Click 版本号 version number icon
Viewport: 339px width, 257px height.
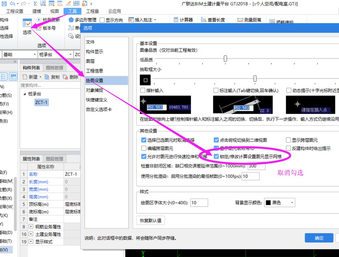tap(39, 28)
